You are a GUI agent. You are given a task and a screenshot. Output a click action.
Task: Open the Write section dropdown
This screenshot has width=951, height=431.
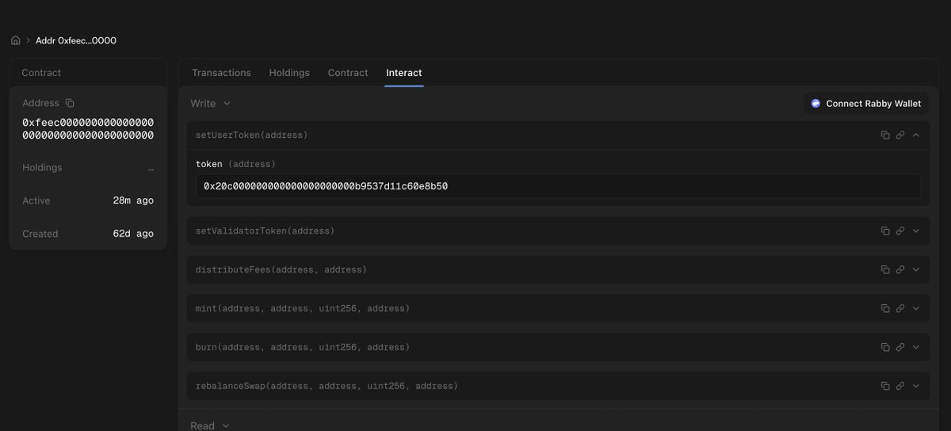point(210,103)
